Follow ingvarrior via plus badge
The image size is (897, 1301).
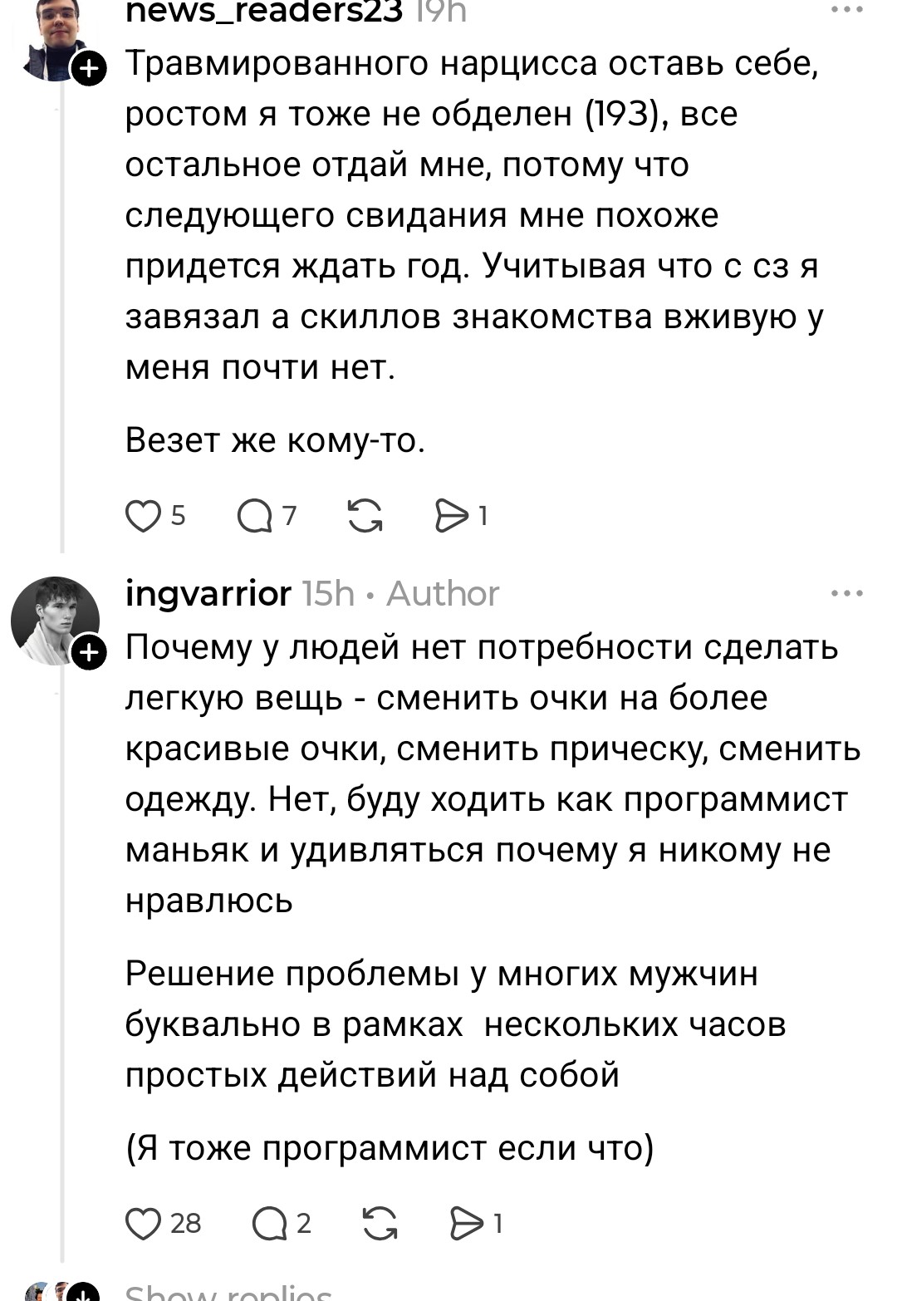tap(89, 653)
